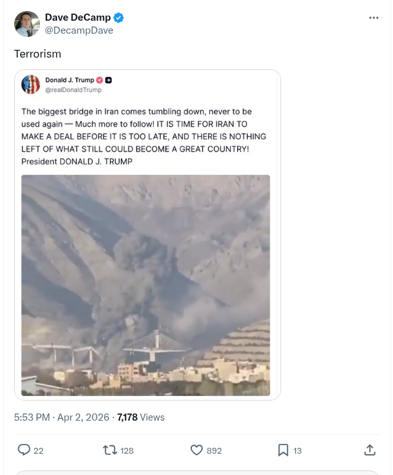
Task: Open the Dave DeCamp display name link
Action: [x=78, y=17]
